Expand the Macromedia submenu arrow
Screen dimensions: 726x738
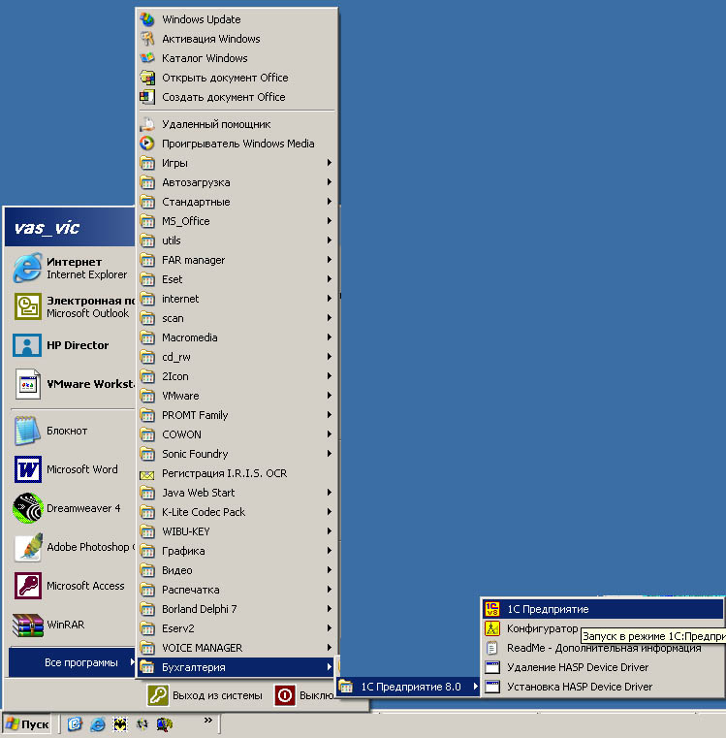point(330,337)
